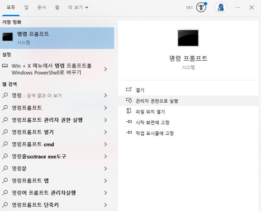The width and height of the screenshot is (261, 211).
Task: Click search icon beside 명령 - 검색 결과 더 보기
Action: [x=5, y=95]
